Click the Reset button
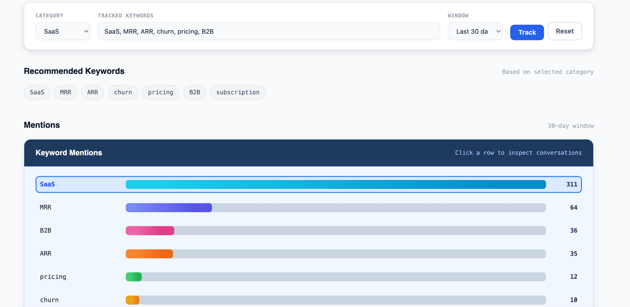 pos(565,31)
